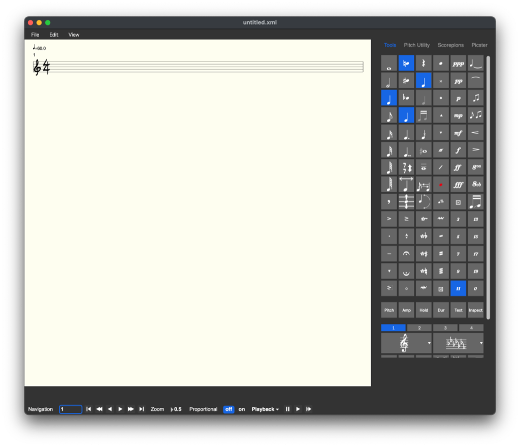Select voice number 2

coord(419,328)
